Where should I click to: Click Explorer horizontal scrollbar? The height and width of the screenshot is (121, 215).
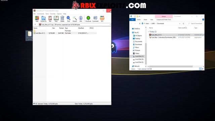point(171,67)
